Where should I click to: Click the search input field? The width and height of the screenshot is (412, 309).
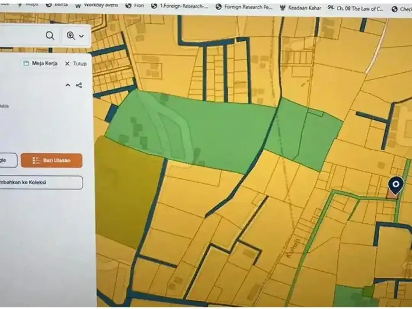coord(21,35)
